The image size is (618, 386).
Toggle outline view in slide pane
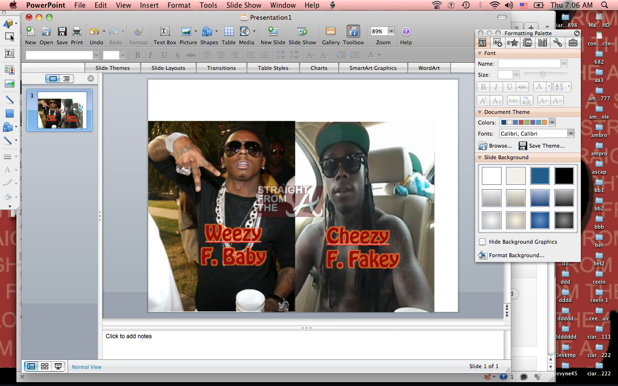click(x=66, y=79)
